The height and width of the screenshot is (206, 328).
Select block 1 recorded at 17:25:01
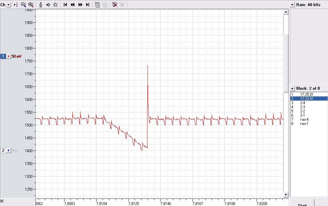[309, 95]
